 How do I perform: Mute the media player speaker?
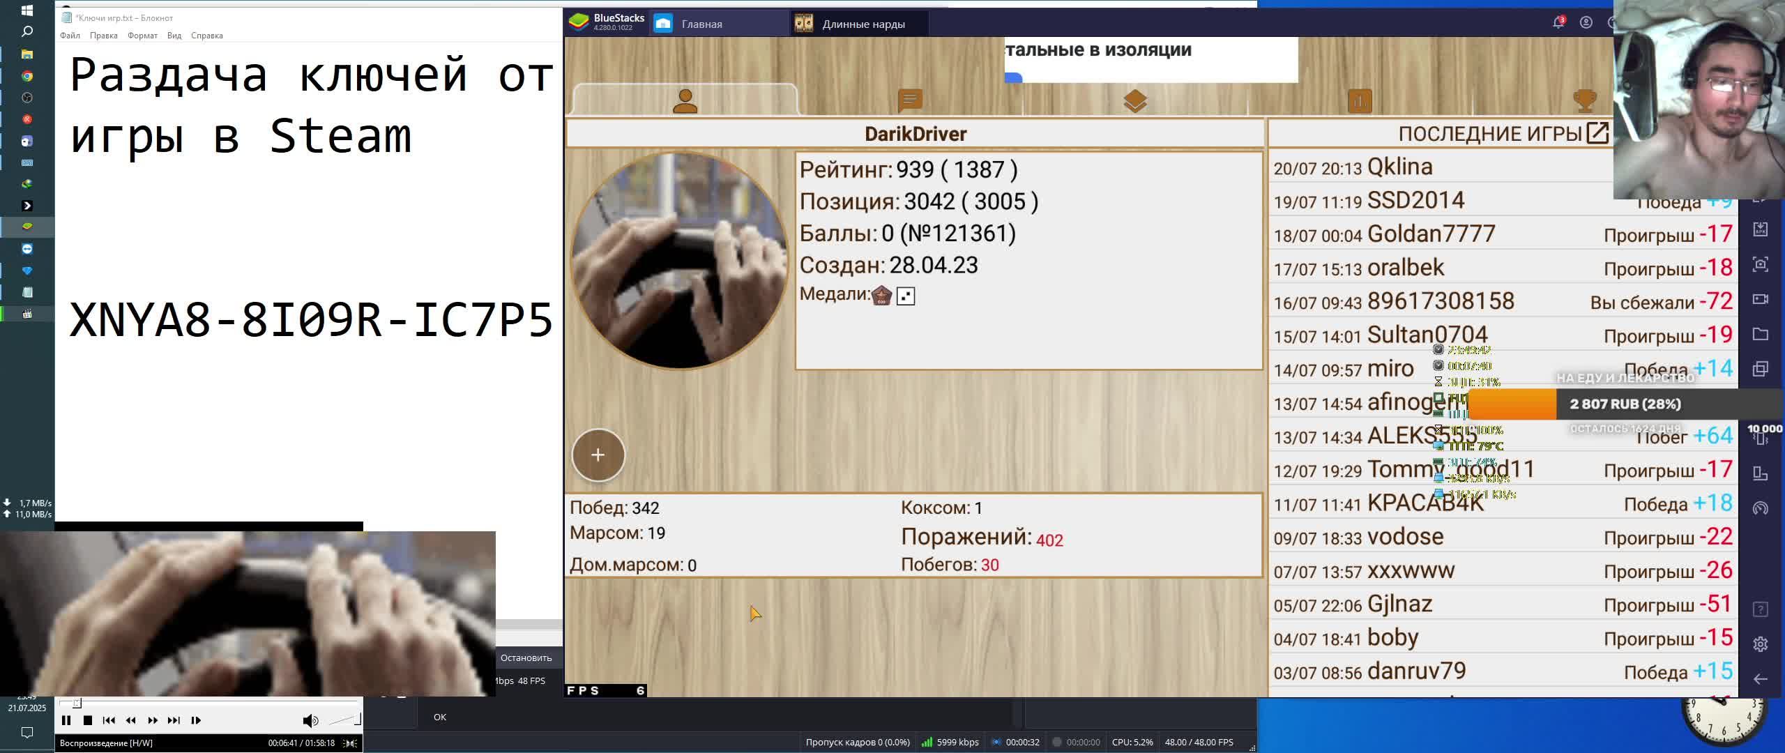(310, 720)
